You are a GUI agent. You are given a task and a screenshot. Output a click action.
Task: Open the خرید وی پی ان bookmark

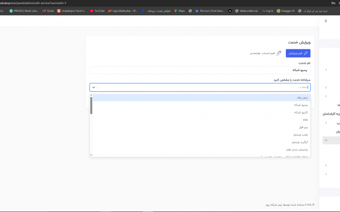point(313,11)
